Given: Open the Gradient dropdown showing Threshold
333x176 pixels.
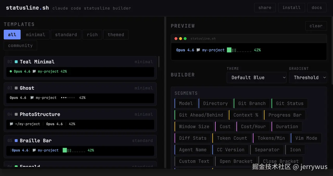Looking at the screenshot, I should [308, 77].
